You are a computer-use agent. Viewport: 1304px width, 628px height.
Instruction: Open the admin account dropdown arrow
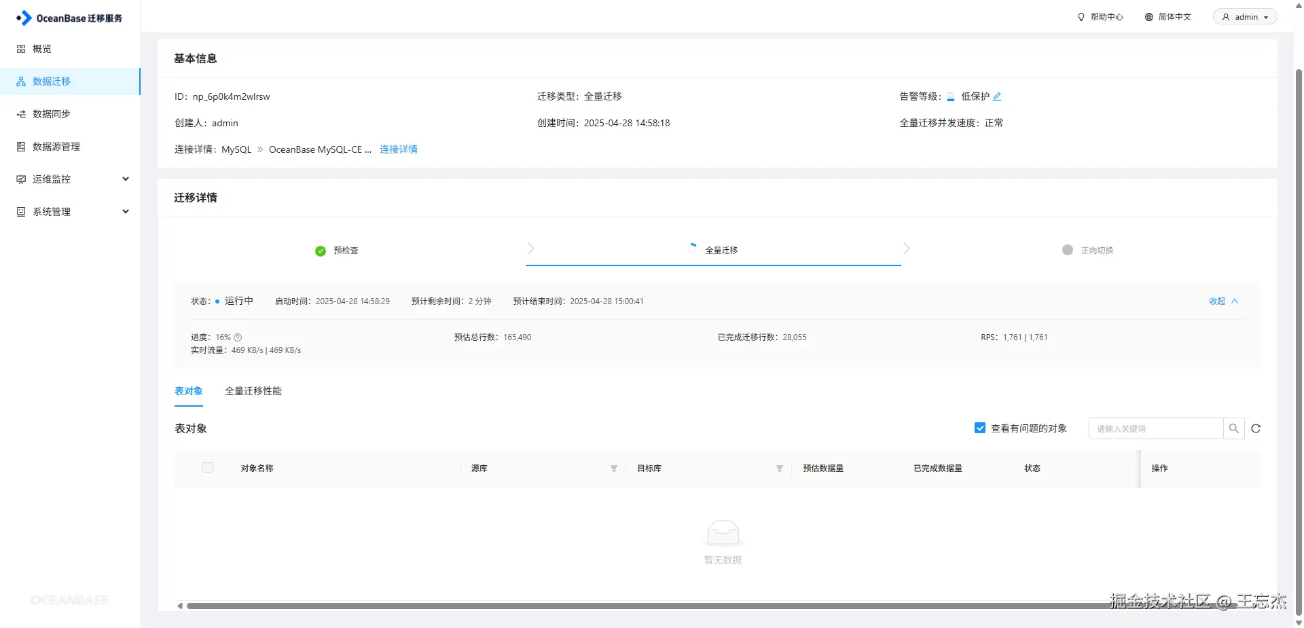coord(1266,18)
